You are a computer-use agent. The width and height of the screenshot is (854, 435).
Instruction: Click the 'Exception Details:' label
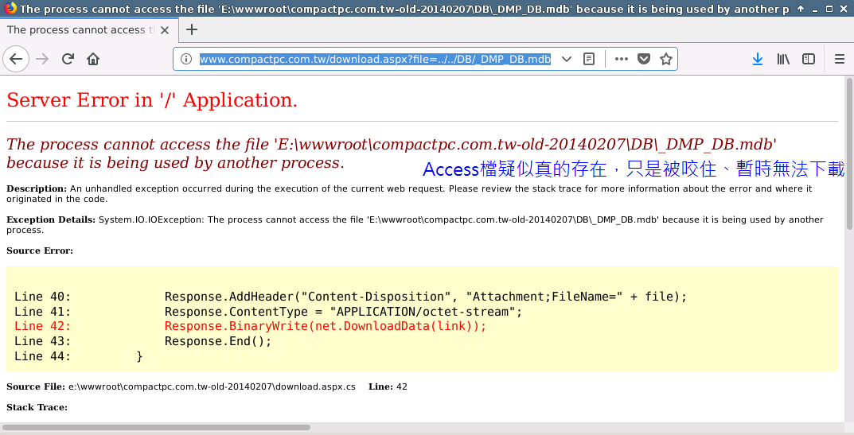pyautogui.click(x=51, y=219)
